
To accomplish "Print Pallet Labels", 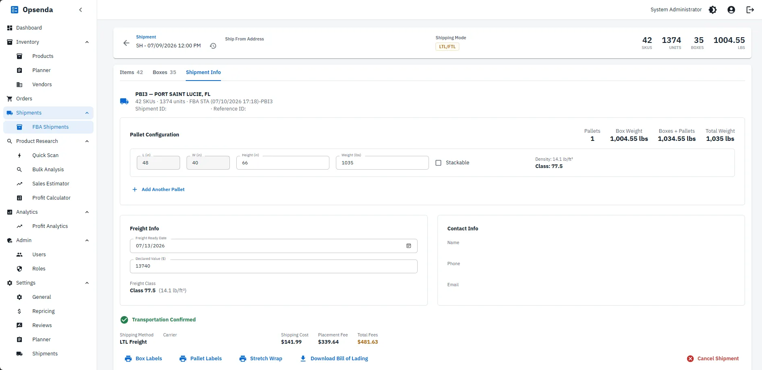I will pyautogui.click(x=201, y=359).
